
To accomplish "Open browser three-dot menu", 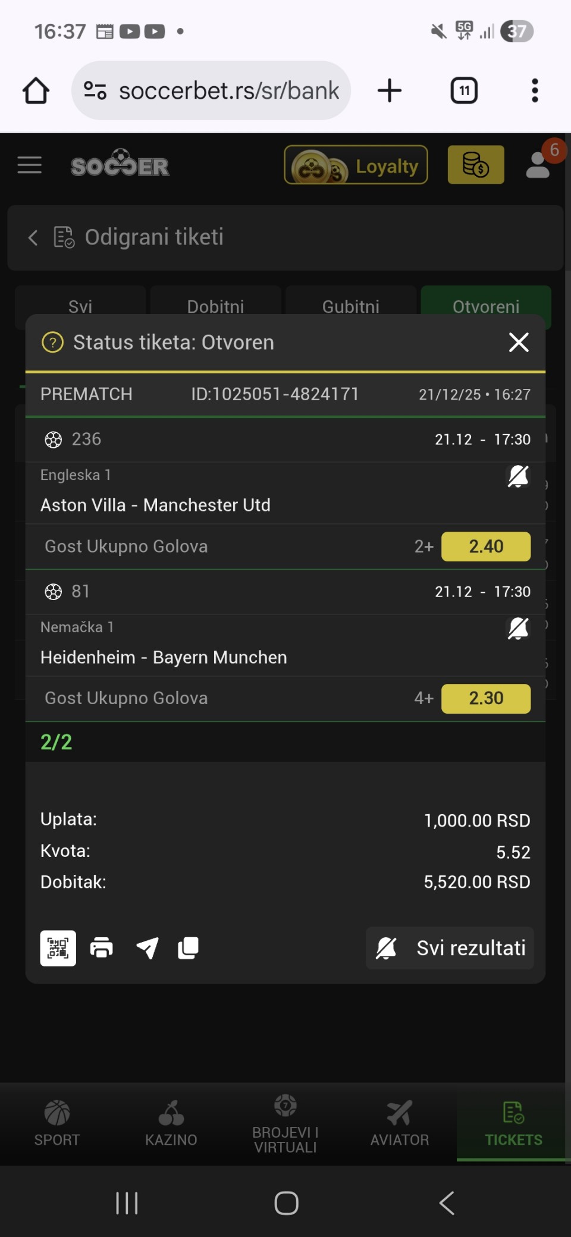I will point(535,91).
